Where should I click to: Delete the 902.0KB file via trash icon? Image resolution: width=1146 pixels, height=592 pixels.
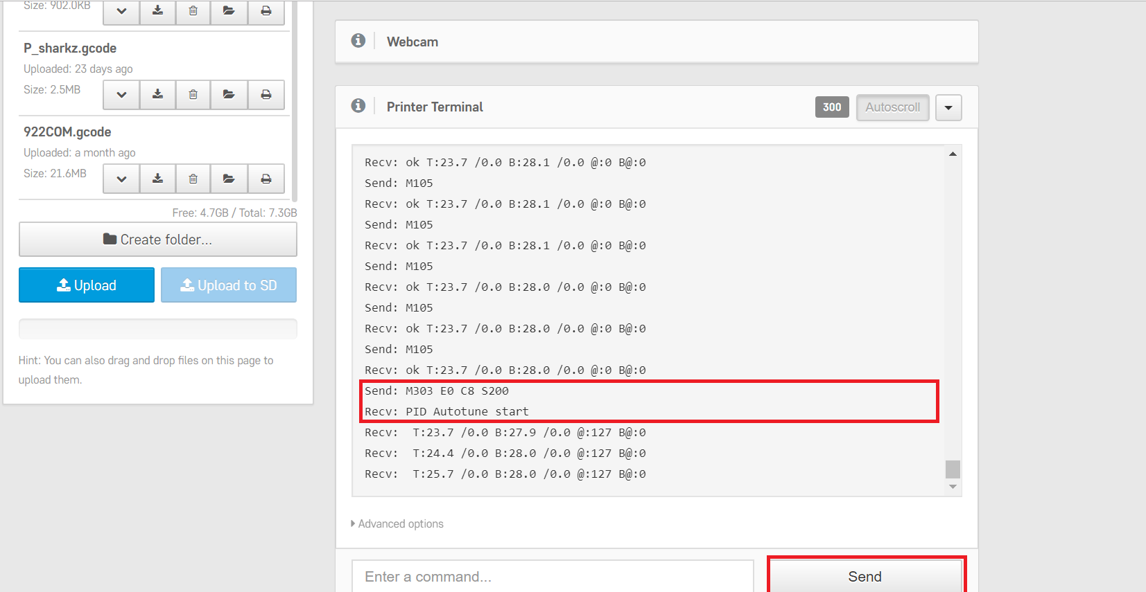[193, 12]
